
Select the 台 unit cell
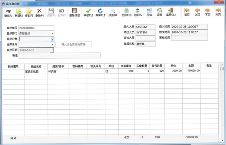pyautogui.click(x=111, y=71)
